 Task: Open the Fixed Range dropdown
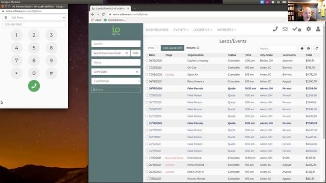point(116,81)
